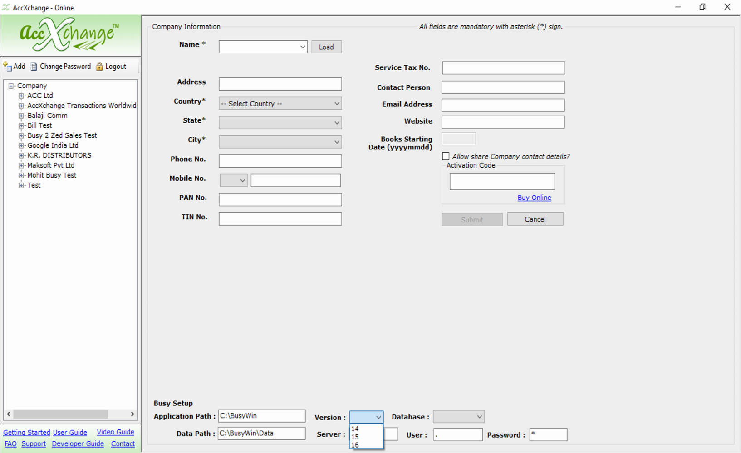Viewport: 741px width, 453px height.
Task: Click the tree scrollbar right arrow
Action: pos(132,414)
